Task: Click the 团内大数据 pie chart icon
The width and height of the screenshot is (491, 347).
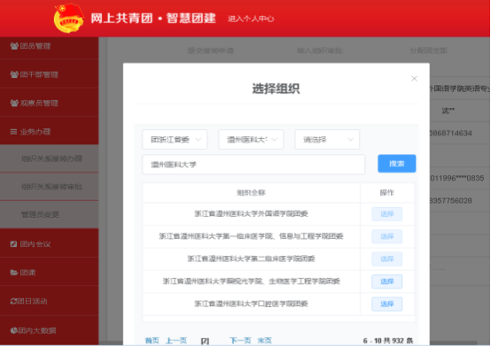Action: click(x=13, y=330)
